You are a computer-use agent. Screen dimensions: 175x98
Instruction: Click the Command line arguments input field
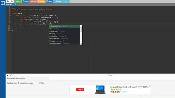[x=112, y=78]
